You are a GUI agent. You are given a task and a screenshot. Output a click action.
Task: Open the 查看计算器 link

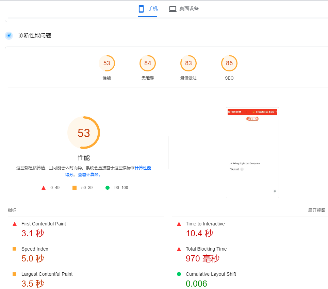[89, 175]
